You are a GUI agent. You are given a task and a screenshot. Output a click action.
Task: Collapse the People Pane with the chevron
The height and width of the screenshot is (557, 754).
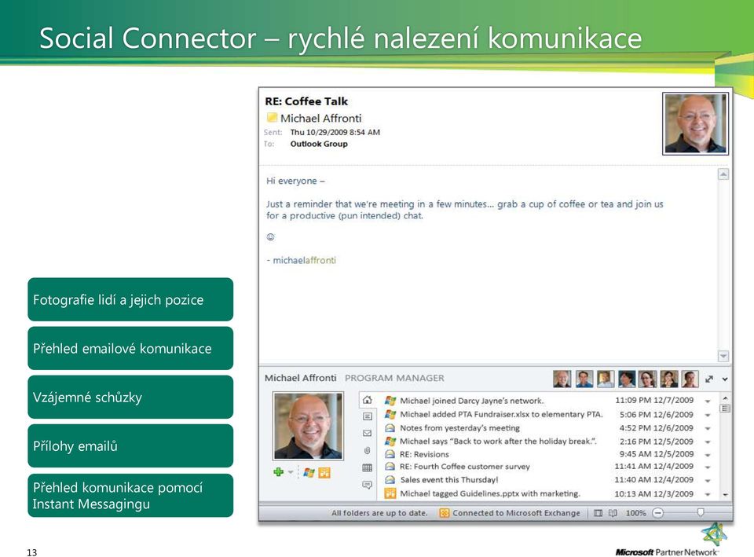click(725, 379)
